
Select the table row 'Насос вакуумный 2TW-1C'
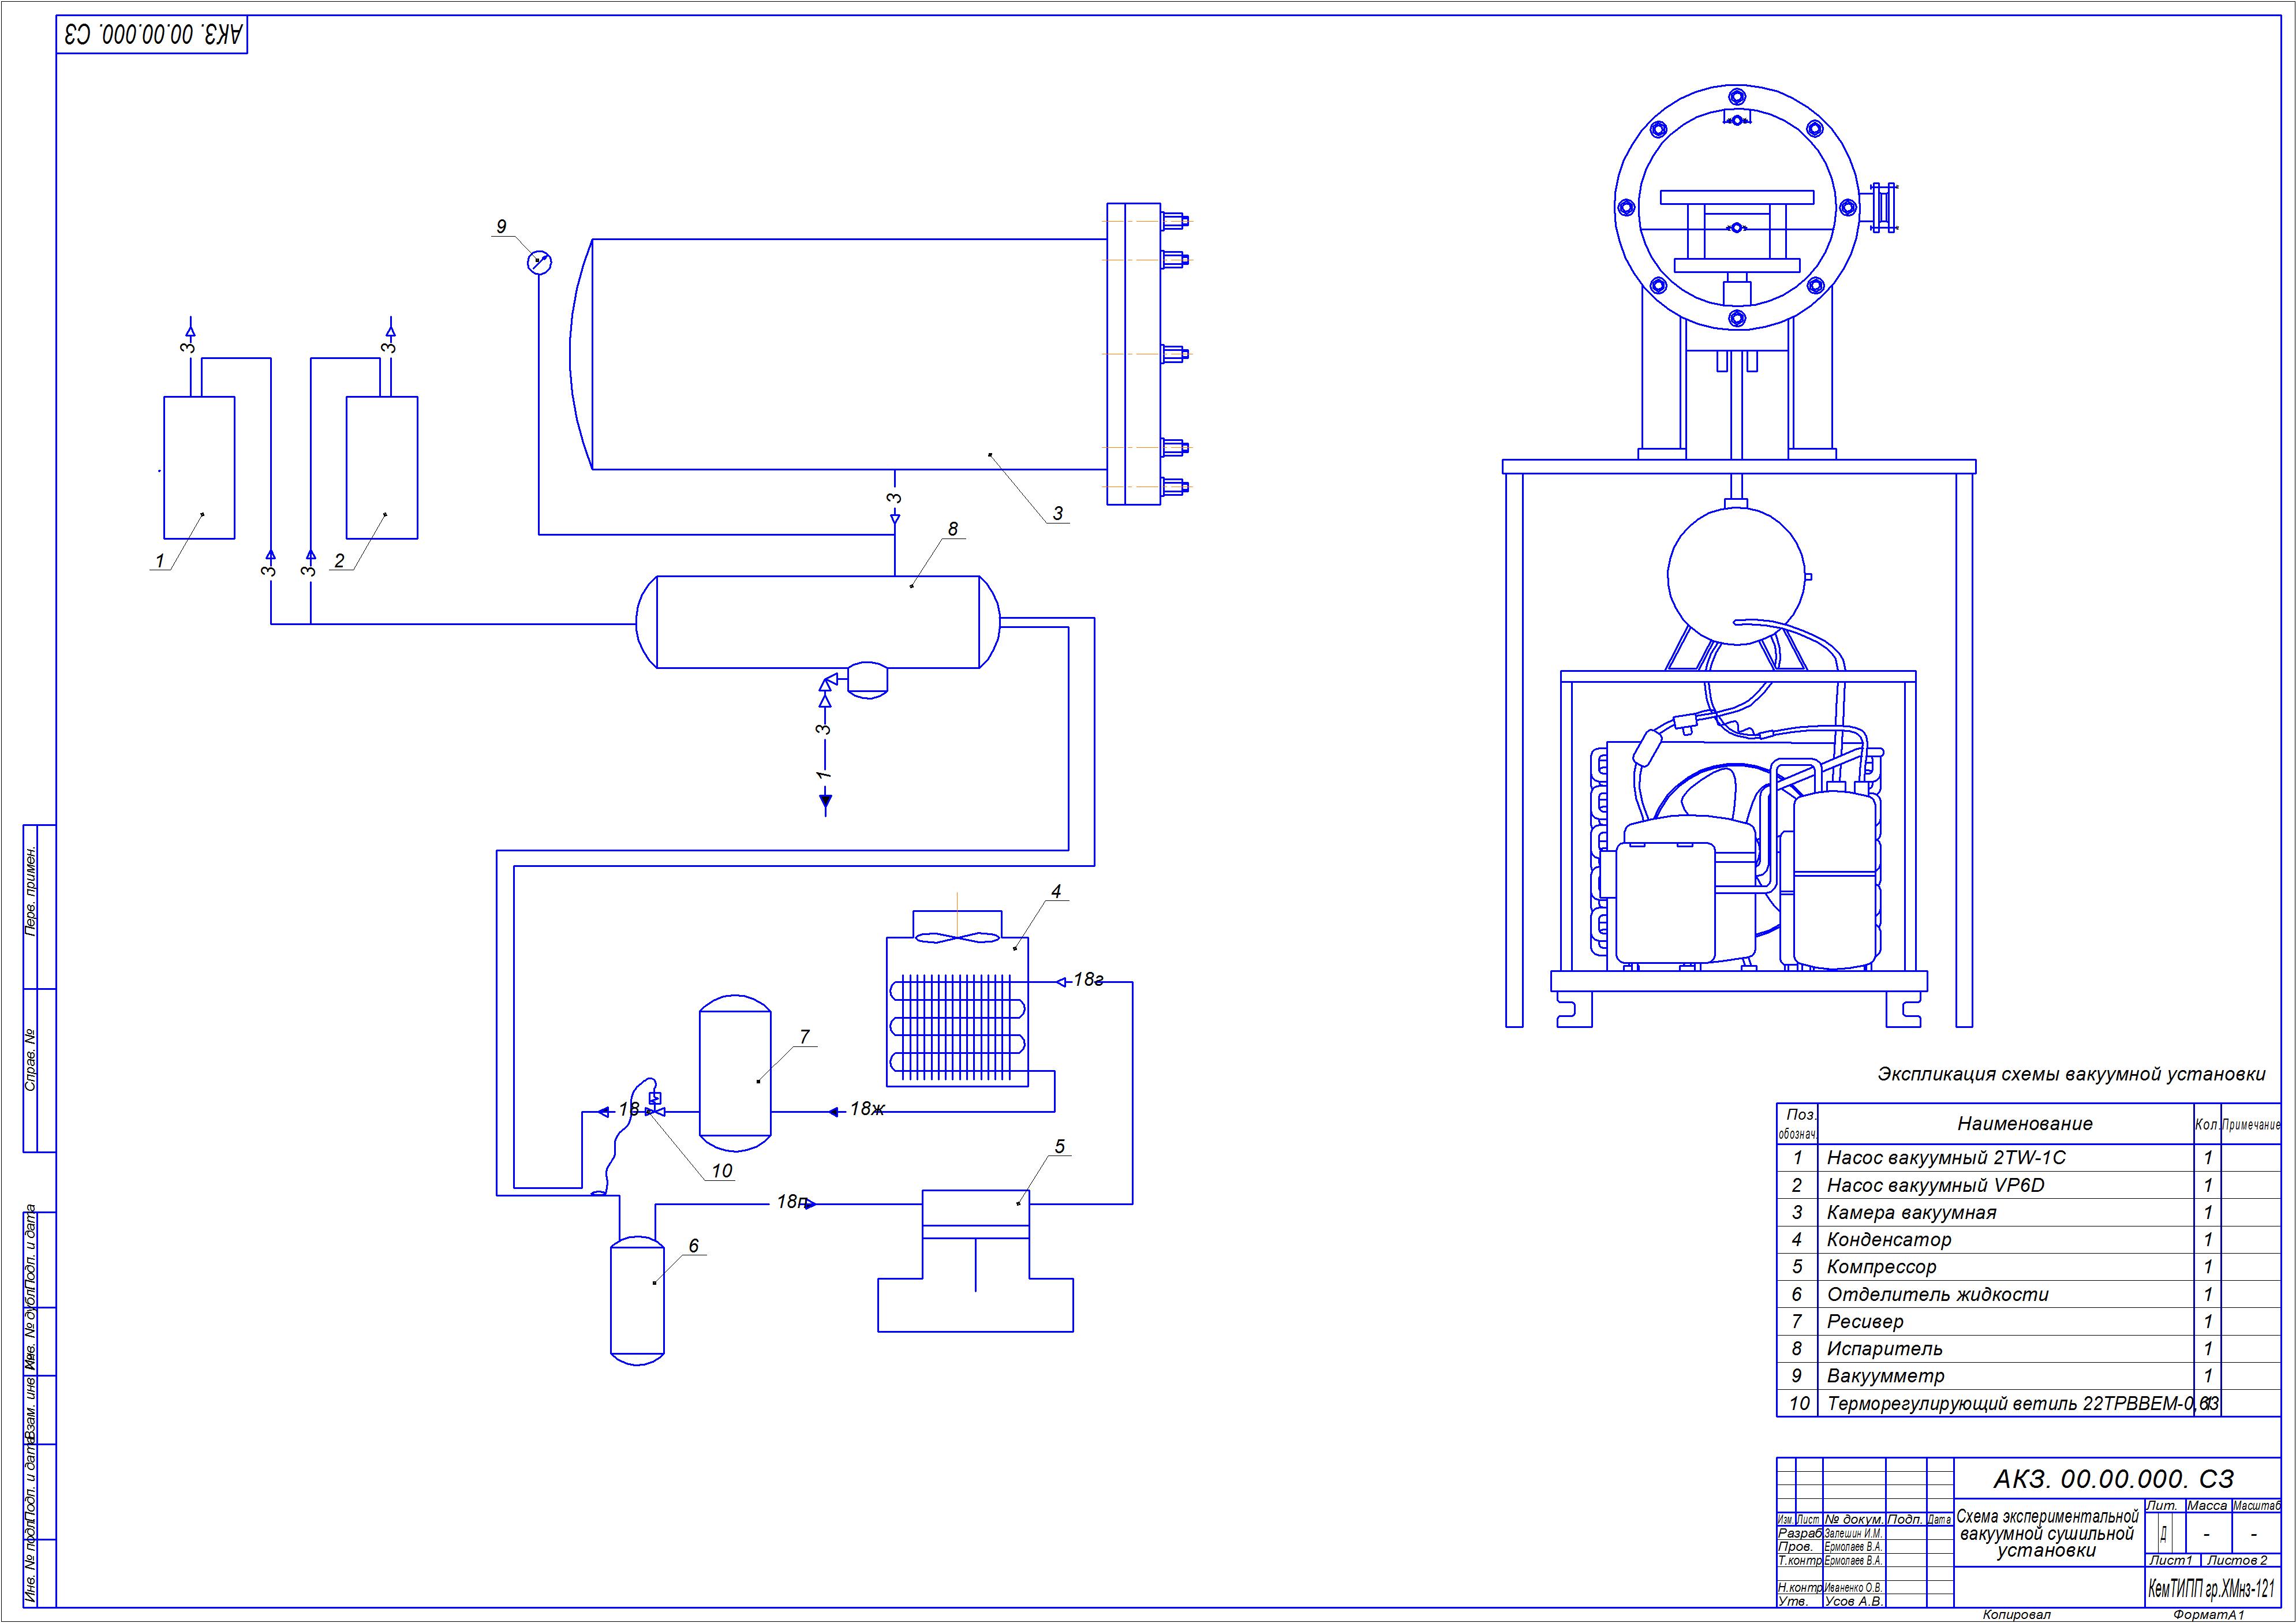[2028, 1158]
